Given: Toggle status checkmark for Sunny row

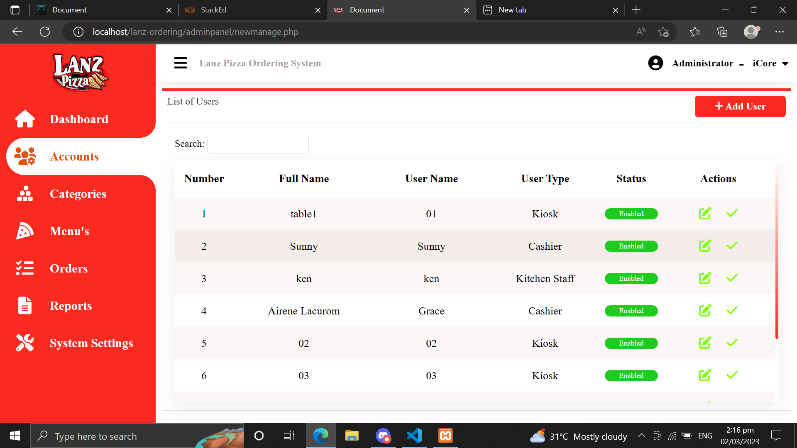Looking at the screenshot, I should click(732, 246).
